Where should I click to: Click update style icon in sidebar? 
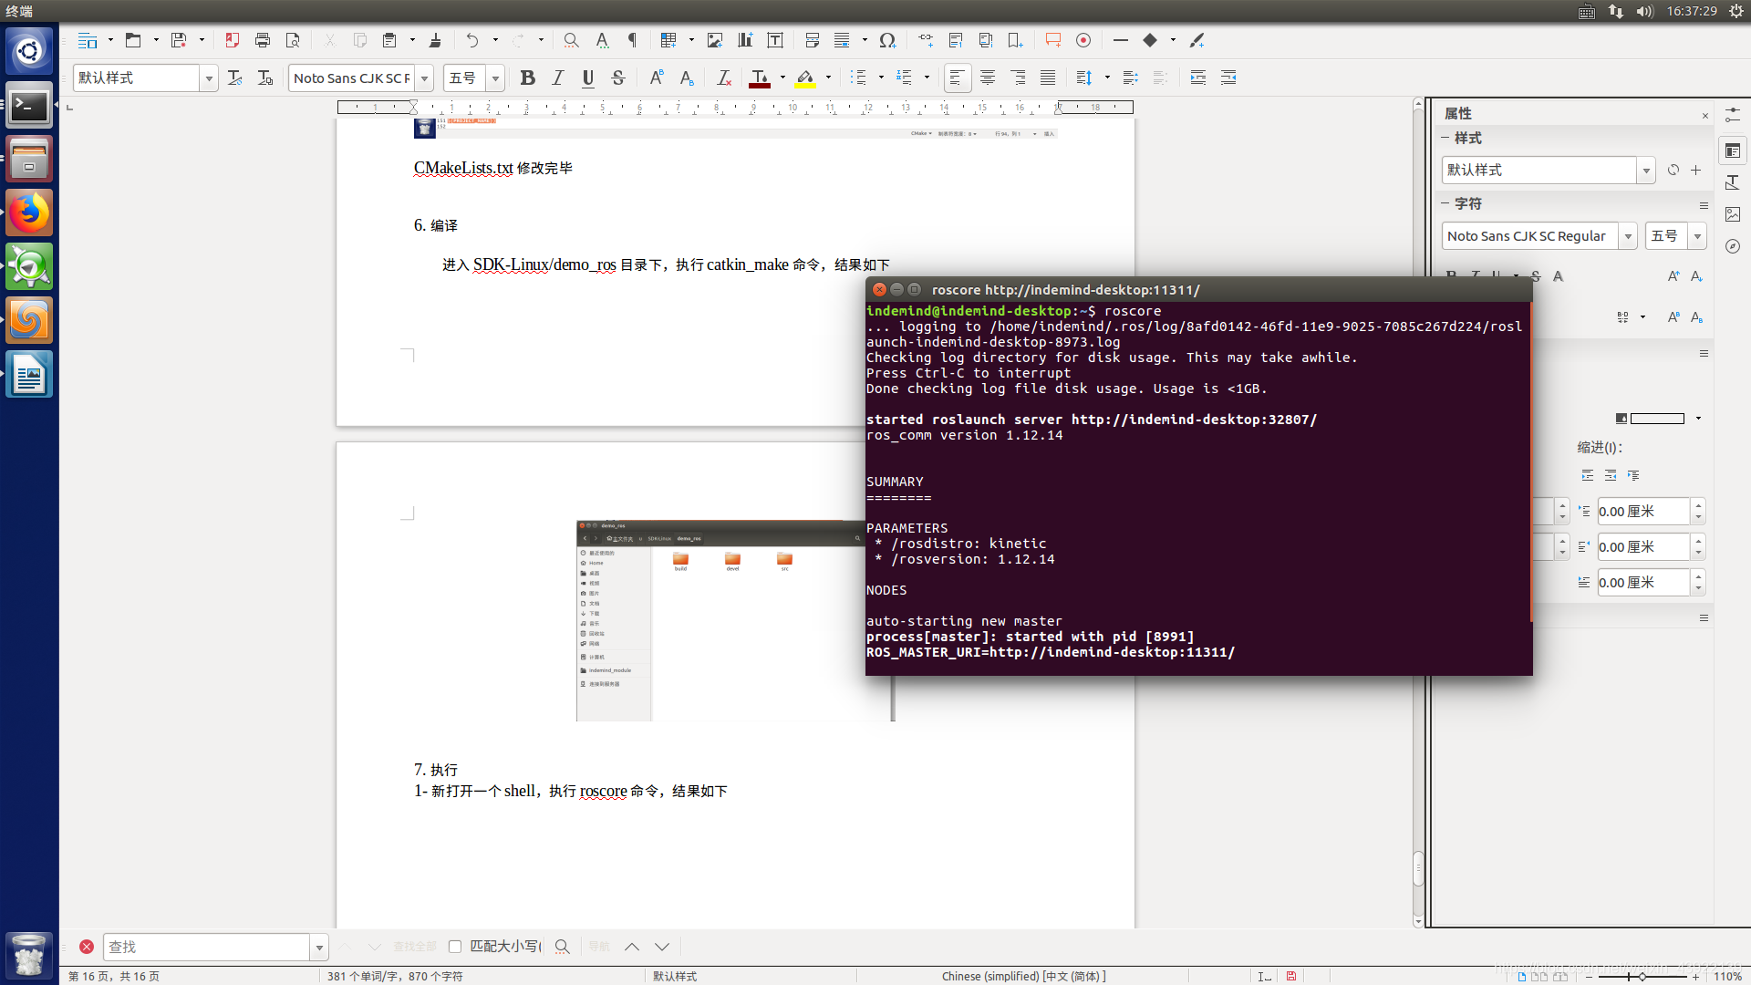click(x=1673, y=171)
